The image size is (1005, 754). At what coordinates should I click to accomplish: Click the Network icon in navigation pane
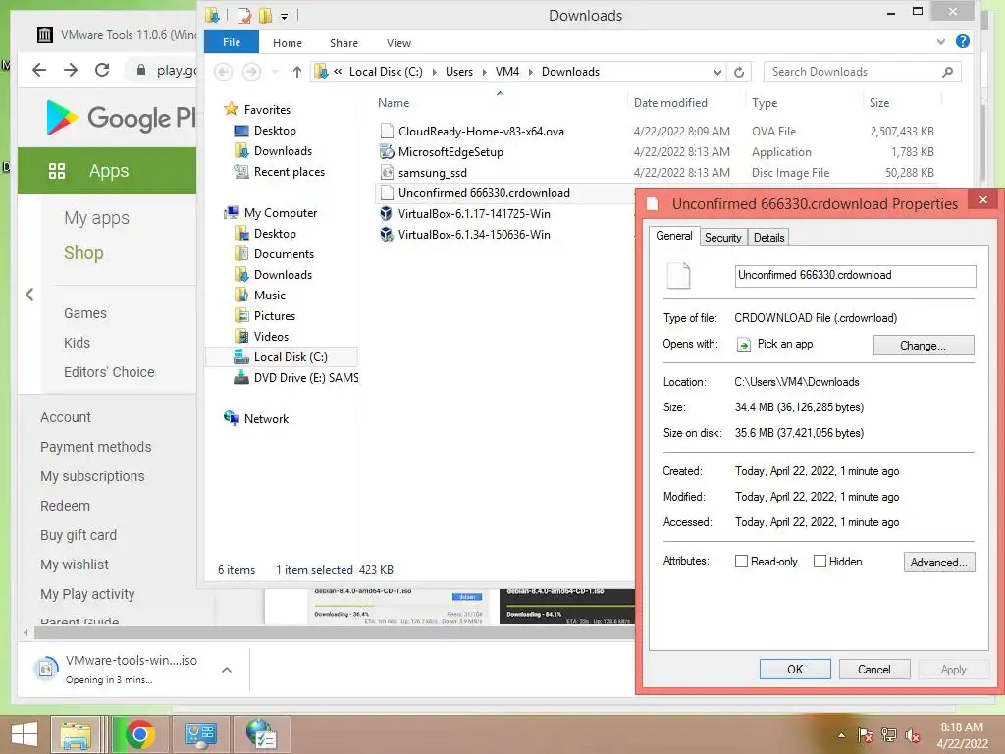(232, 418)
